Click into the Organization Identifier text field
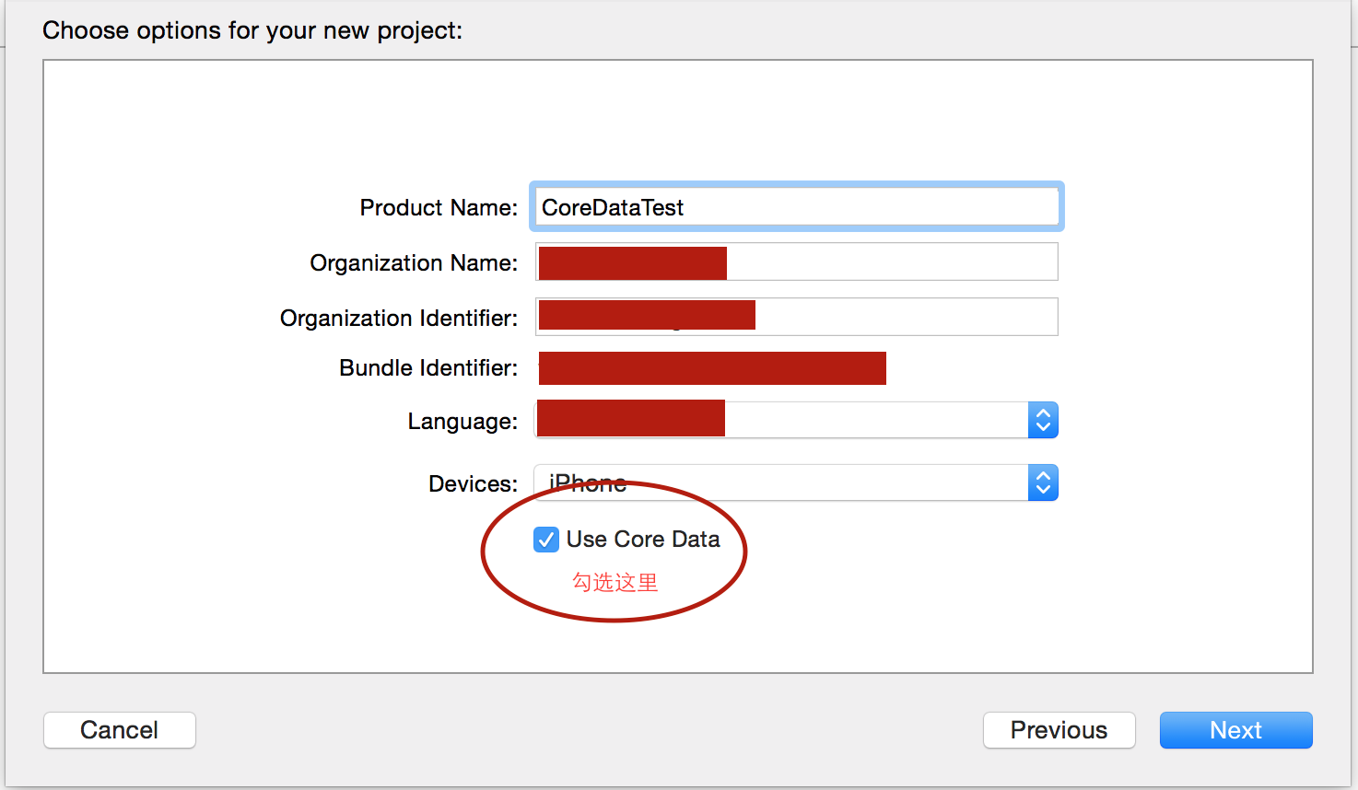 (797, 317)
